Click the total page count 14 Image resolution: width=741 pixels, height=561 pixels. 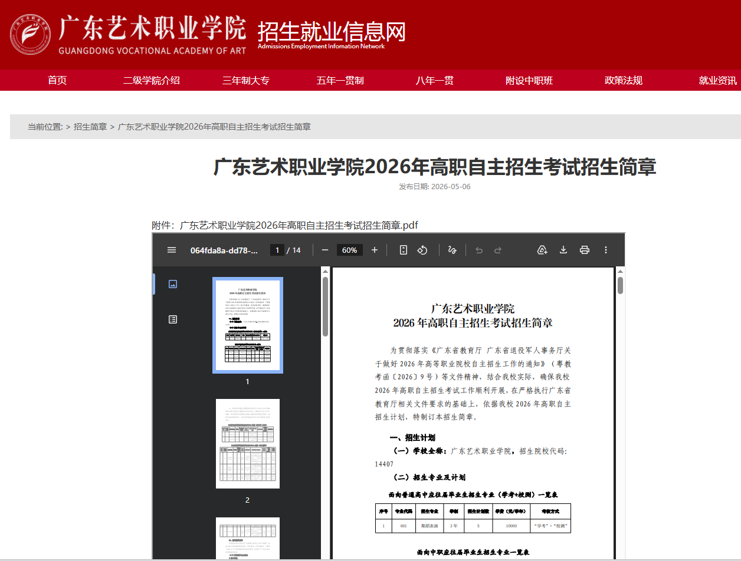pos(296,250)
